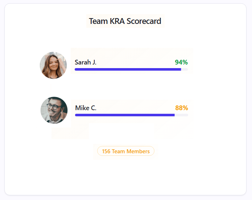Click the right tip of Sarah's purple bar fill
Image resolution: width=252 pixels, height=200 pixels.
tap(181, 70)
